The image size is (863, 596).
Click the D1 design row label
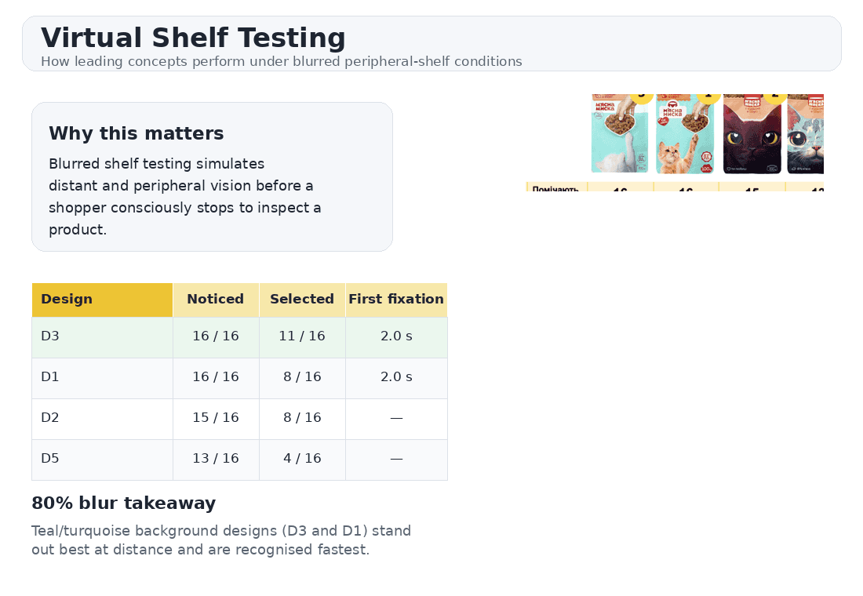(x=50, y=377)
